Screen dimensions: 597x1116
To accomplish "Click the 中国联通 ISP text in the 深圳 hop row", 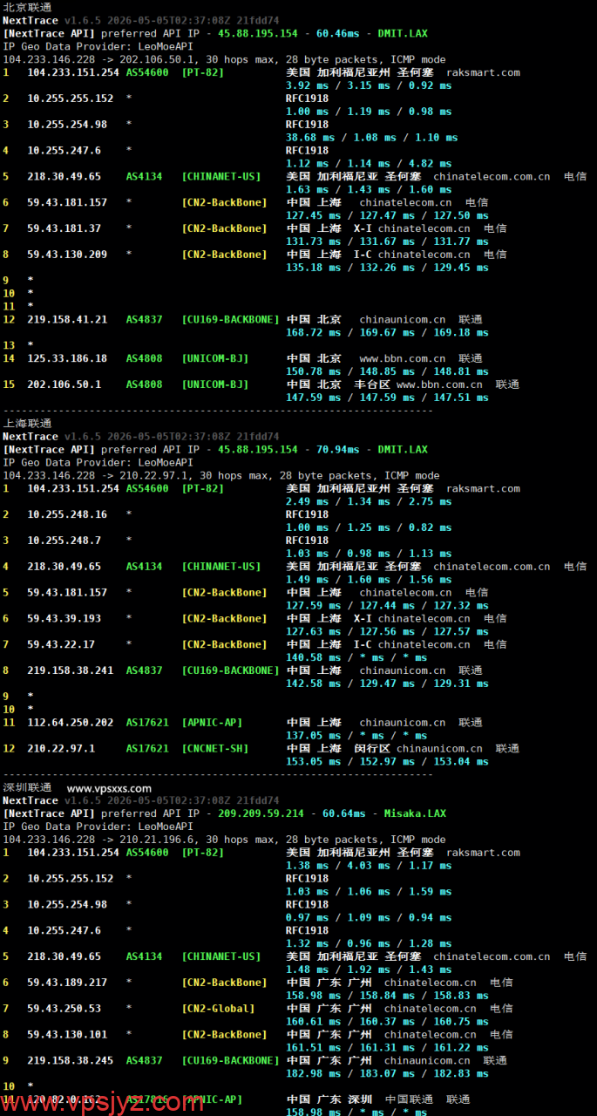I will tap(409, 1099).
